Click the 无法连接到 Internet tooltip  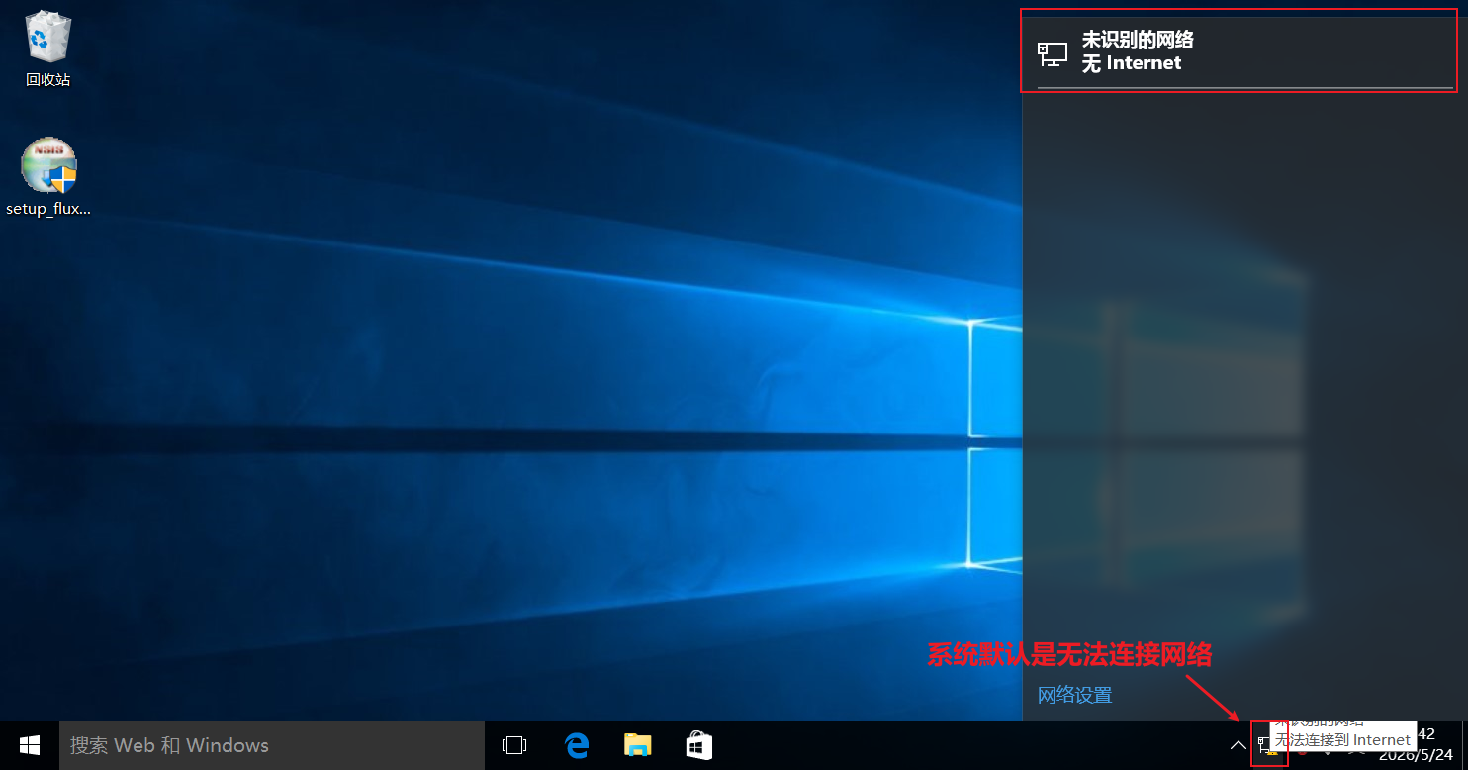(x=1341, y=740)
